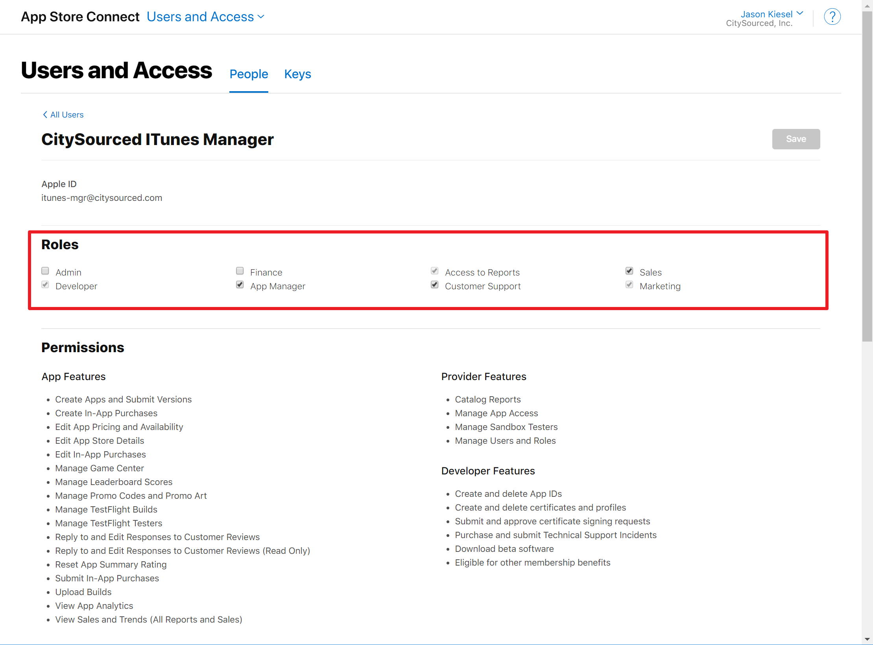Uncheck the Sales role checkbox
The height and width of the screenshot is (645, 873).
click(x=629, y=271)
